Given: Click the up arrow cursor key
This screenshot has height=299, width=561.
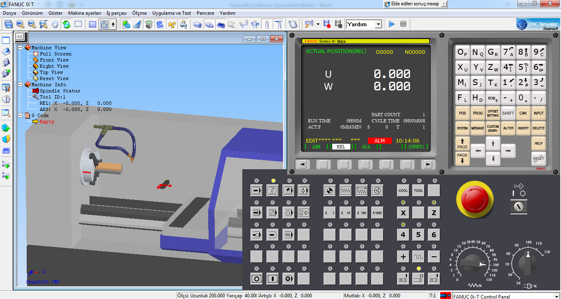Looking at the screenshot, I should coord(493,143).
